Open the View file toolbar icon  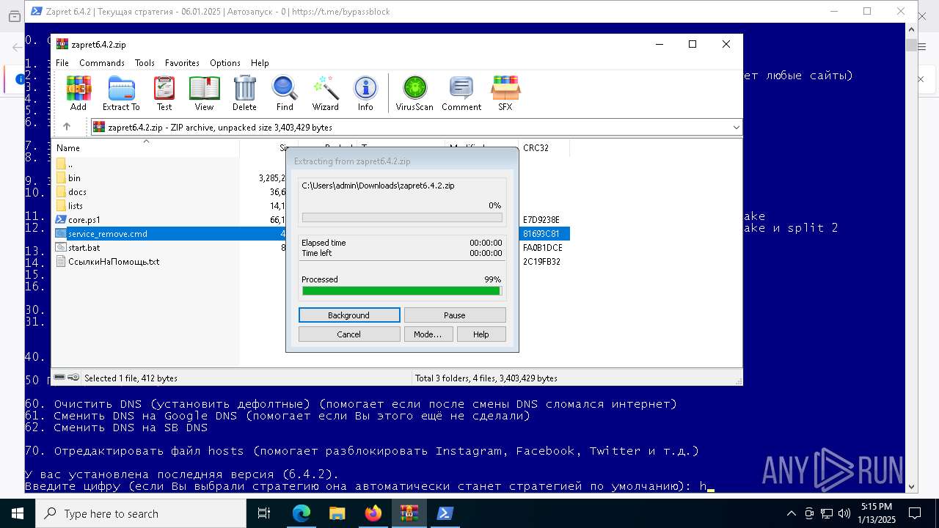coord(204,93)
